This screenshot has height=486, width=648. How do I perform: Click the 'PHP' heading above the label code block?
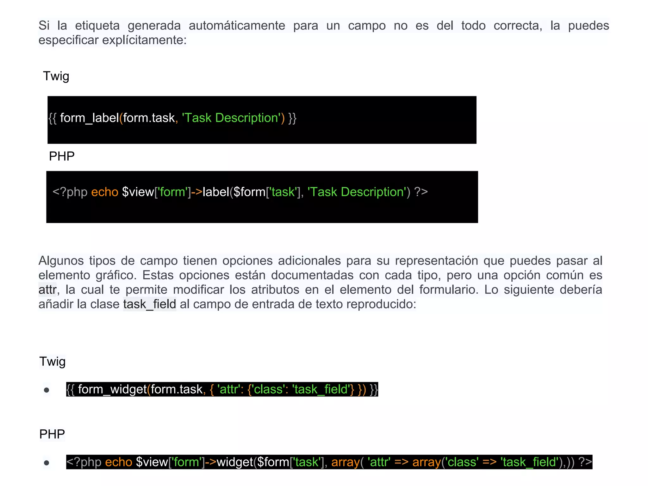click(x=62, y=156)
